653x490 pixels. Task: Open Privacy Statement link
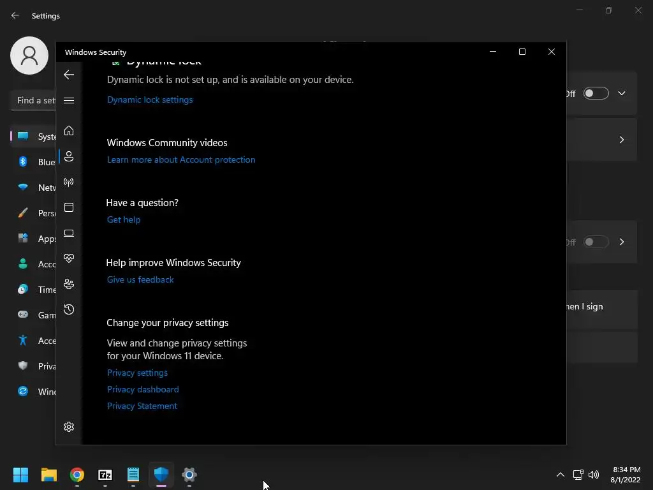[x=142, y=406]
